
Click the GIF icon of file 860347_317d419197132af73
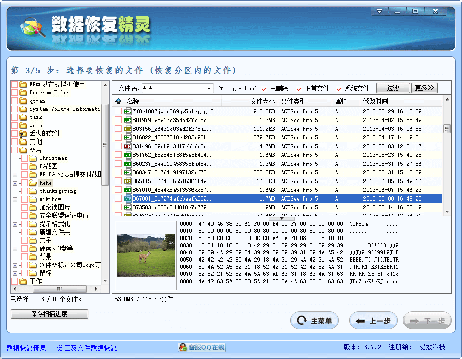(x=128, y=172)
